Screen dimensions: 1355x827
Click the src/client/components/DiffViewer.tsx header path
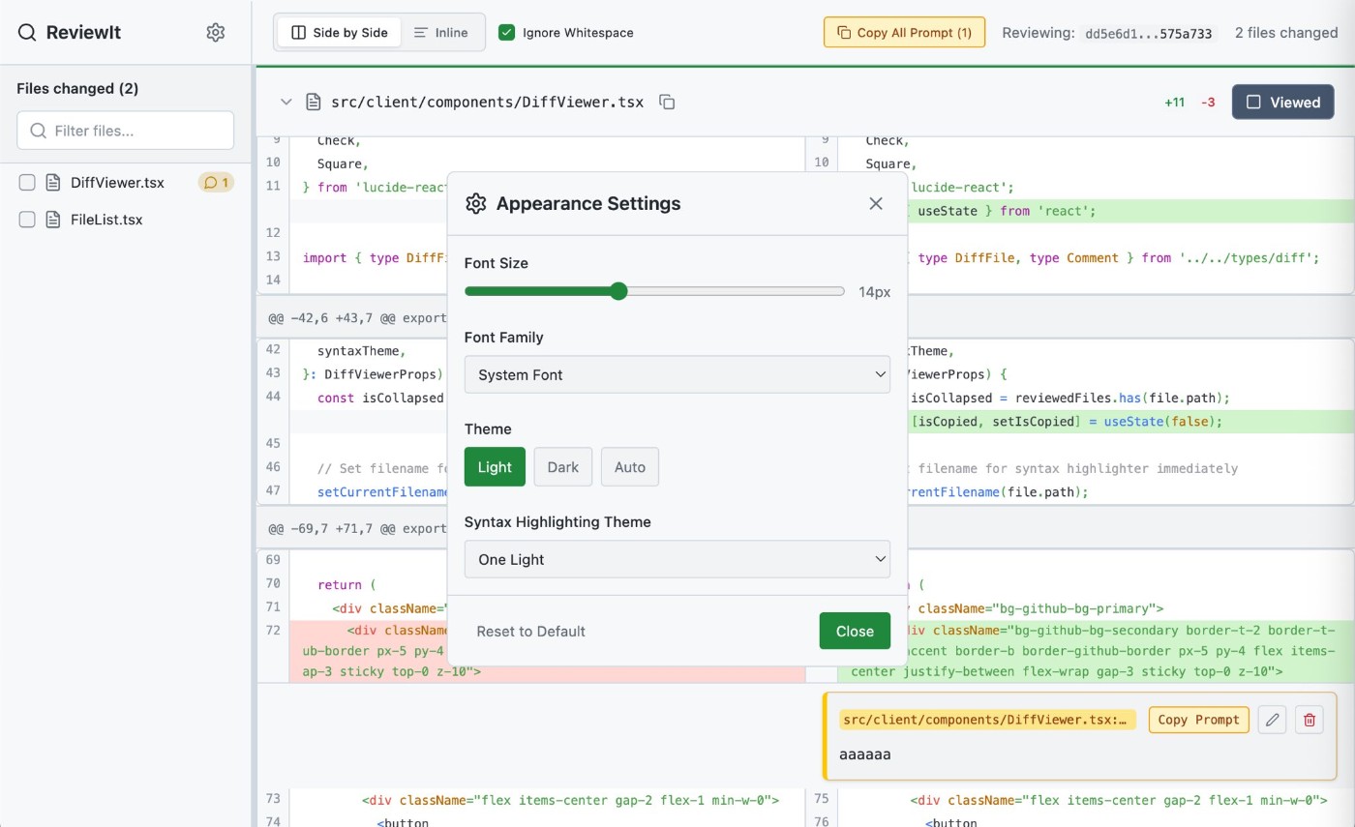(x=487, y=102)
